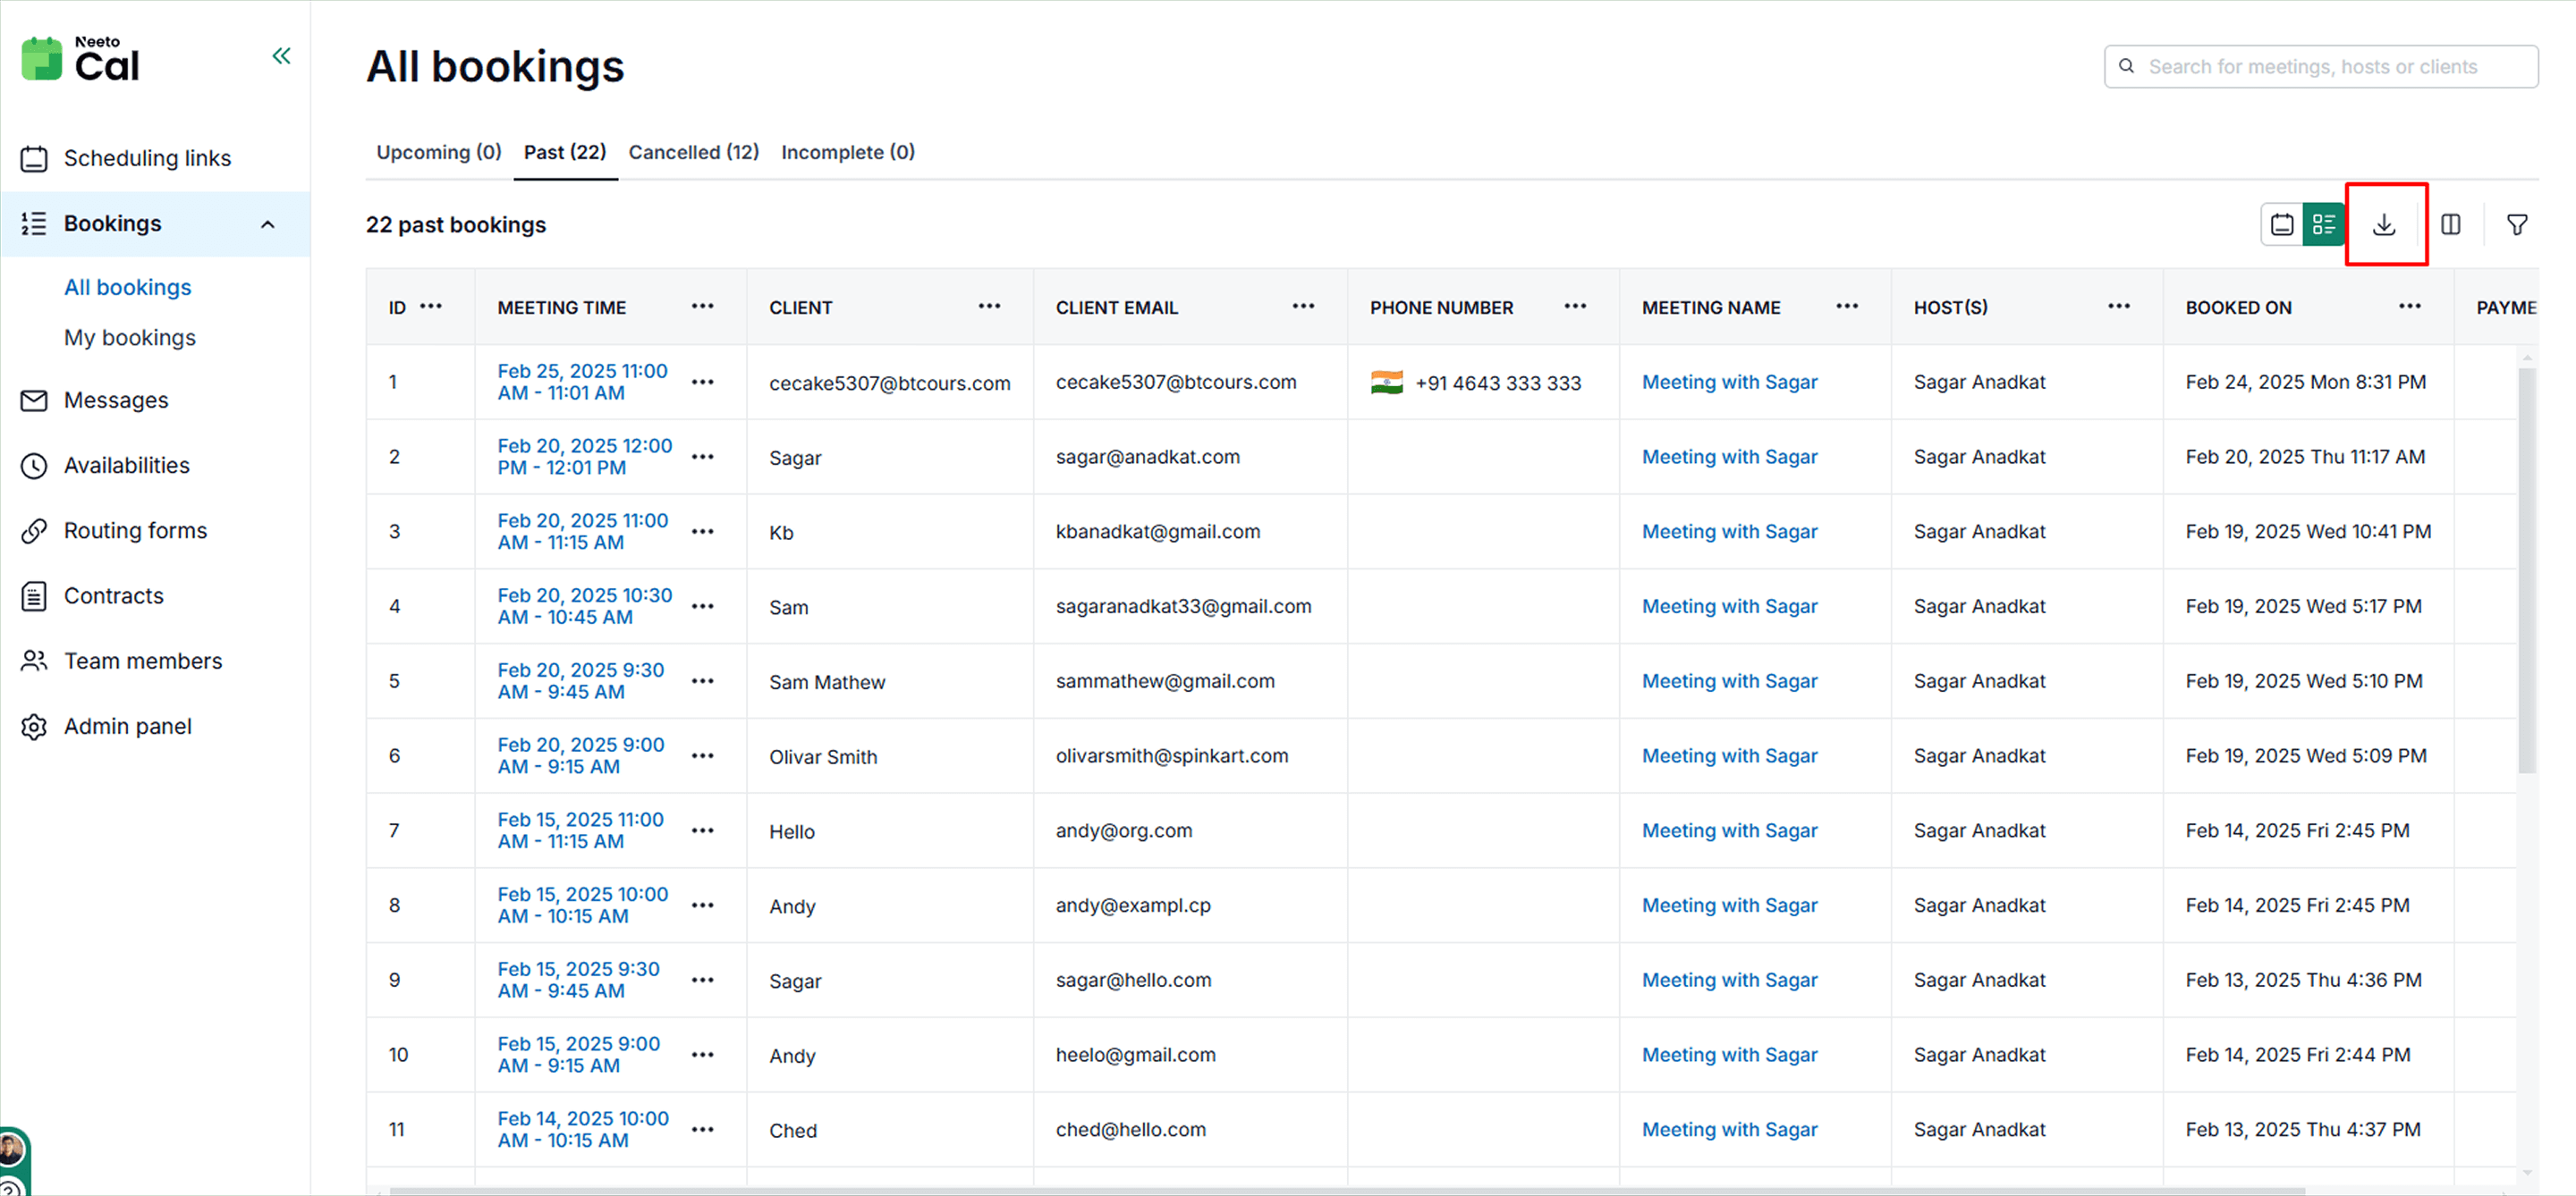Screen dimensions: 2576x1196
Task: Open Client Email column options menu
Action: click(1304, 307)
